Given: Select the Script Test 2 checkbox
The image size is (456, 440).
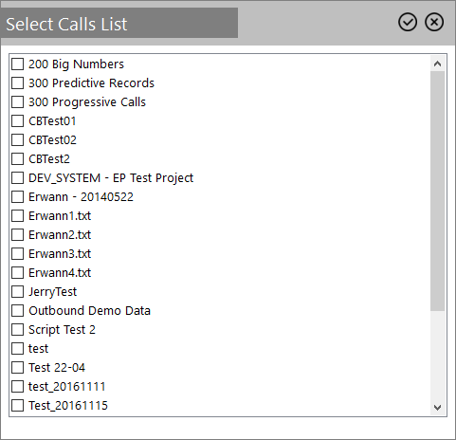Looking at the screenshot, I should pos(17,329).
